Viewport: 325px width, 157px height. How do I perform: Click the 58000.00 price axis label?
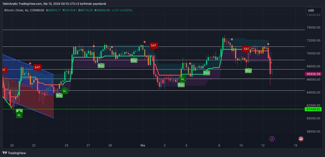[313, 132]
